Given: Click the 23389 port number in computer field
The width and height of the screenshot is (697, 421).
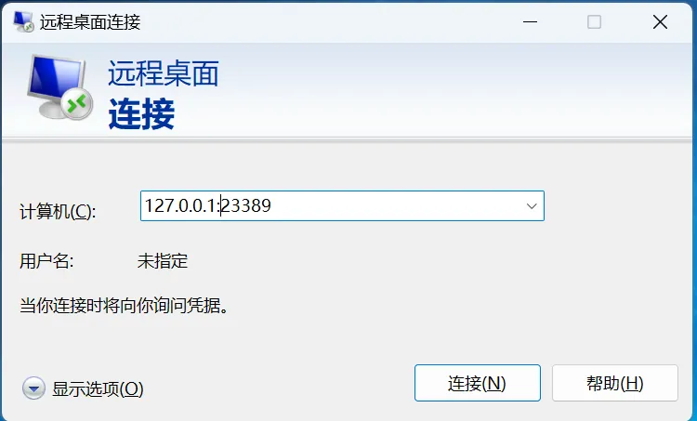Looking at the screenshot, I should coord(246,205).
